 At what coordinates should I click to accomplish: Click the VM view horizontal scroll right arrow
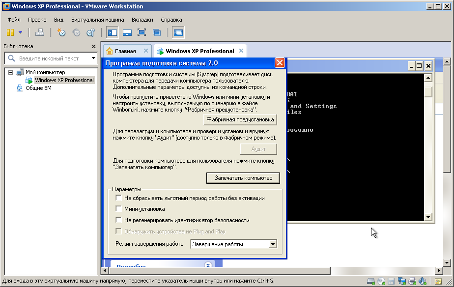point(439,270)
